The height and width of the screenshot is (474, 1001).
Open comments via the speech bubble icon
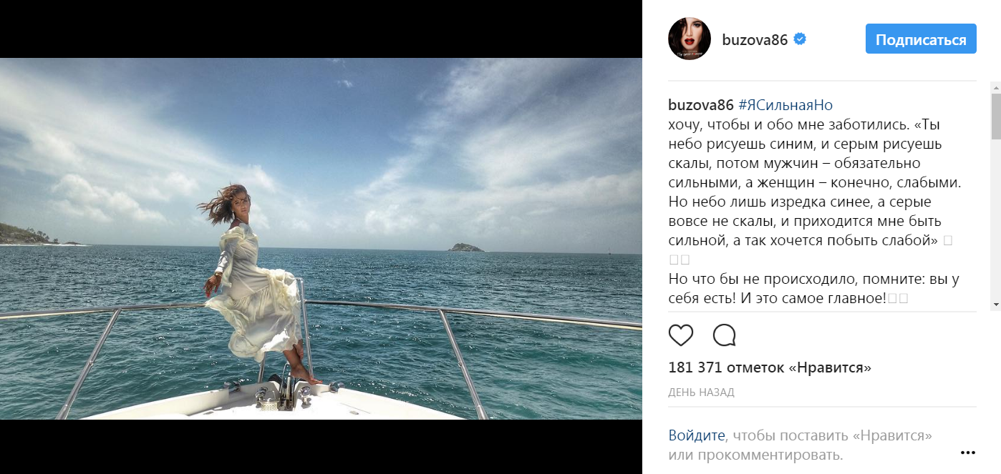(725, 335)
